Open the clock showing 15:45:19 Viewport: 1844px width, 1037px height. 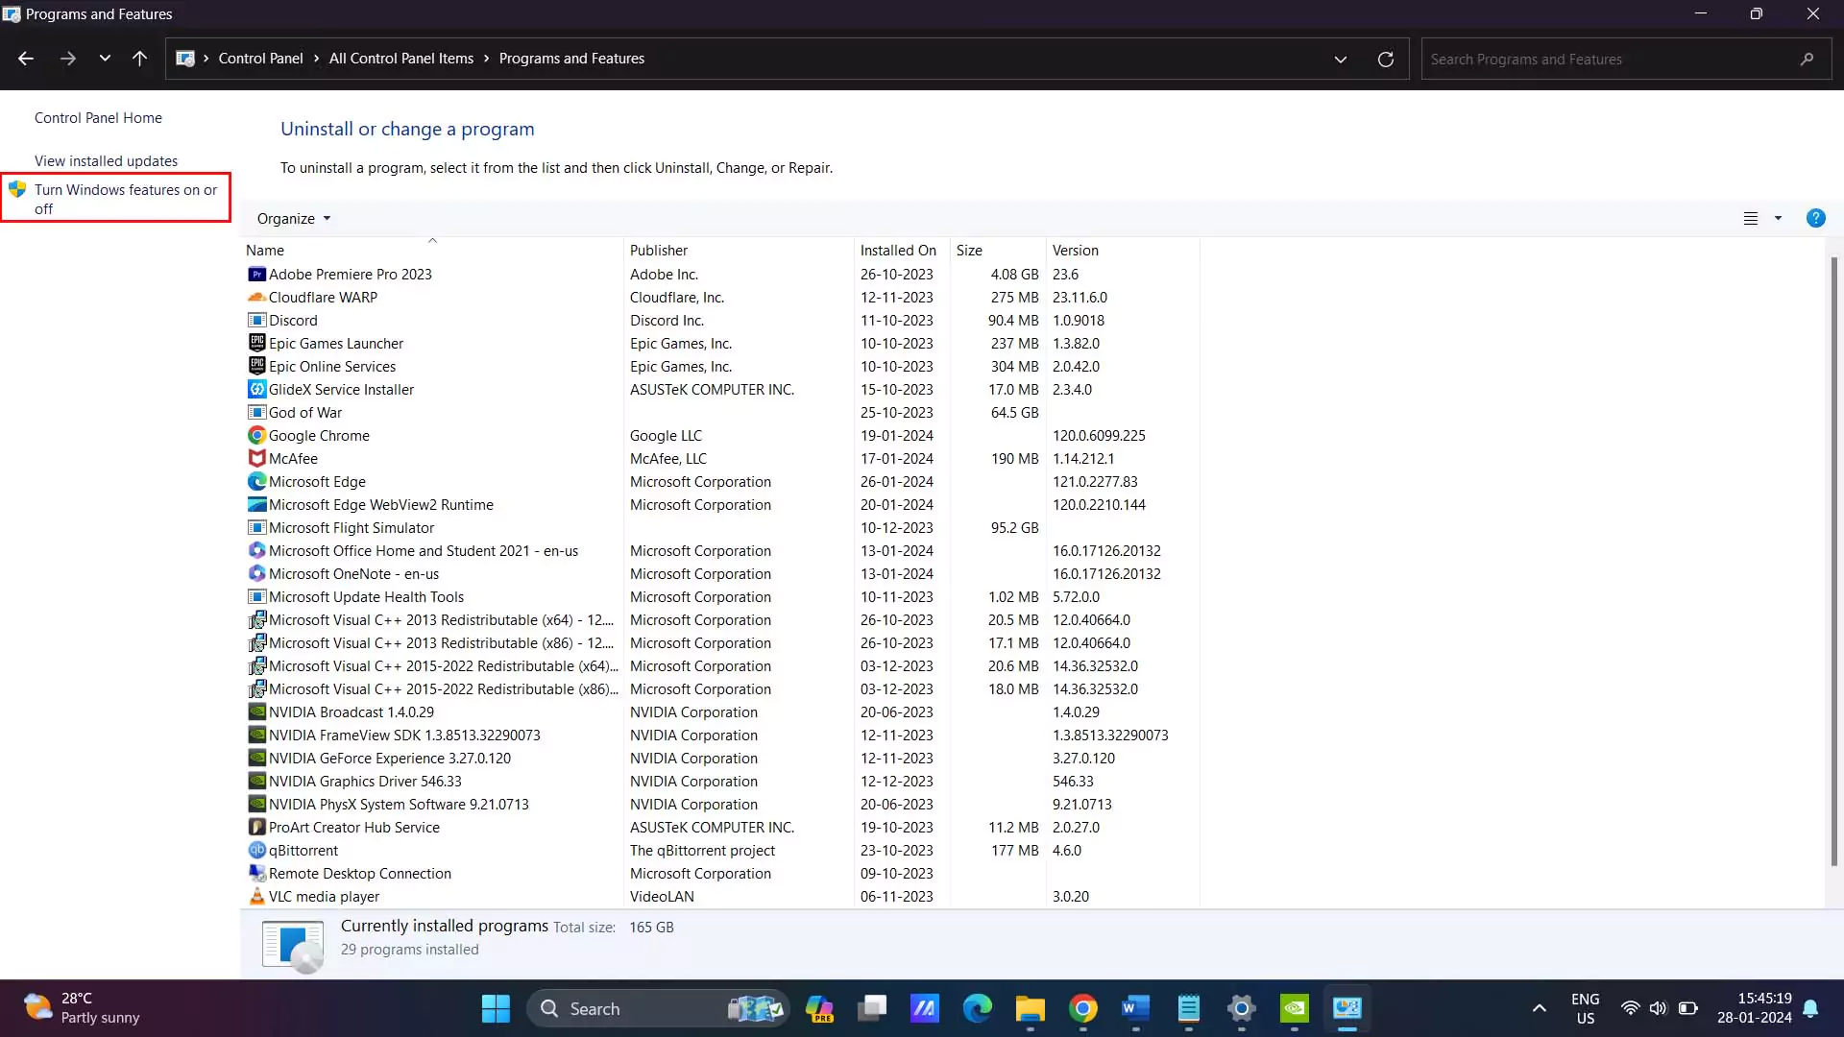[x=1754, y=1009]
